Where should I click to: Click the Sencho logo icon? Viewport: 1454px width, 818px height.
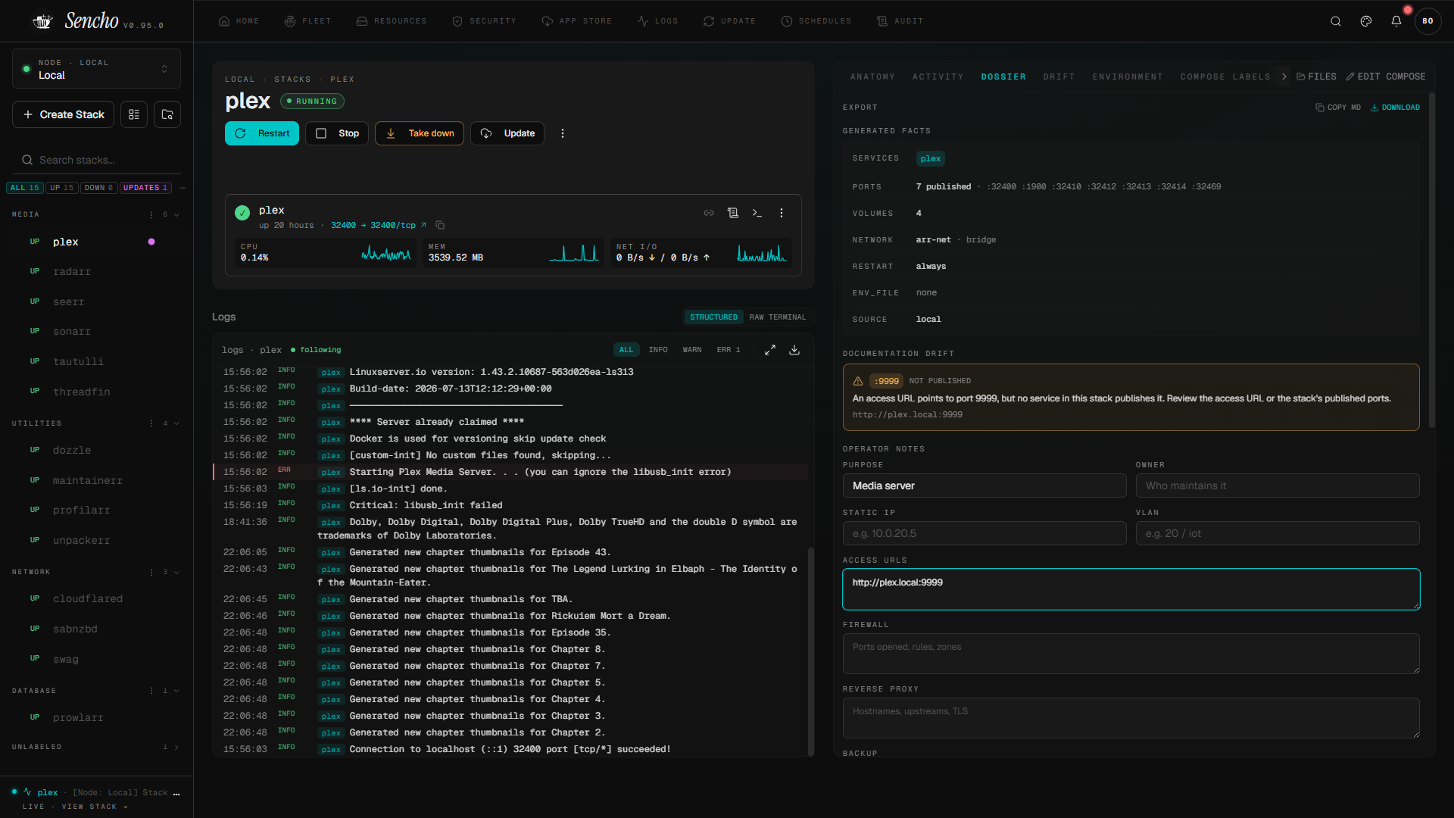coord(43,21)
